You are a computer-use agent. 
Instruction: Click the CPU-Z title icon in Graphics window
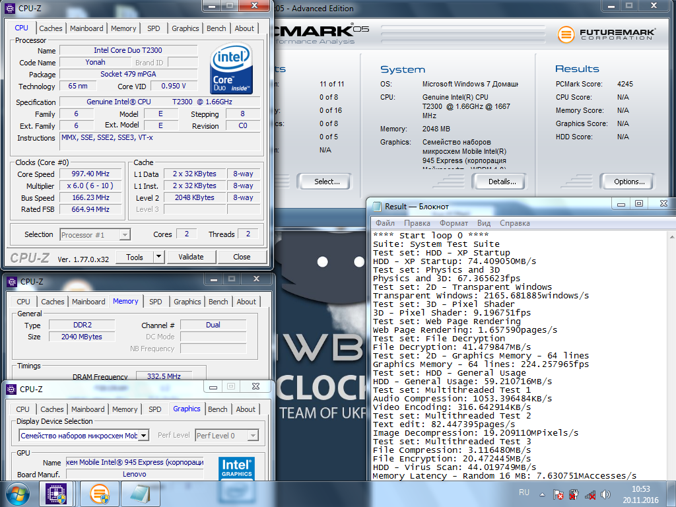tap(11, 389)
